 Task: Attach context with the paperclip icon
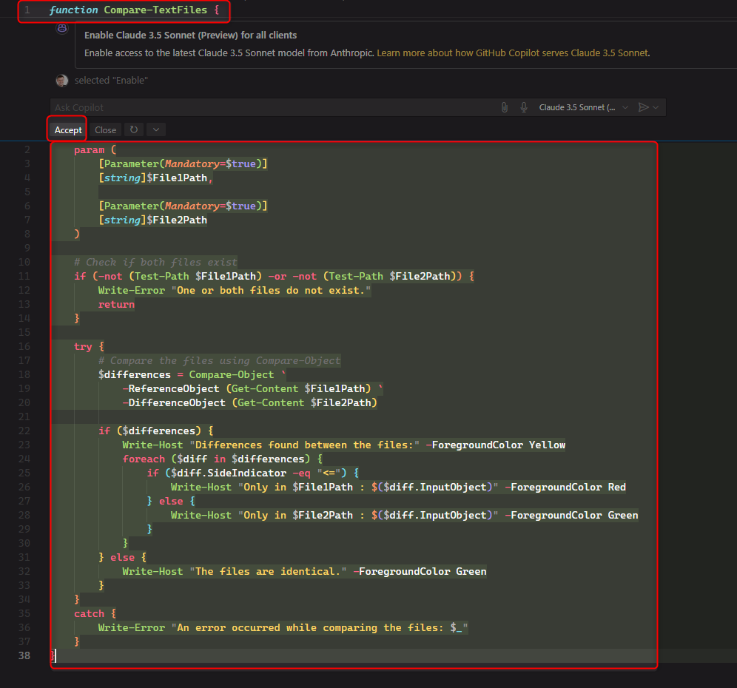505,107
